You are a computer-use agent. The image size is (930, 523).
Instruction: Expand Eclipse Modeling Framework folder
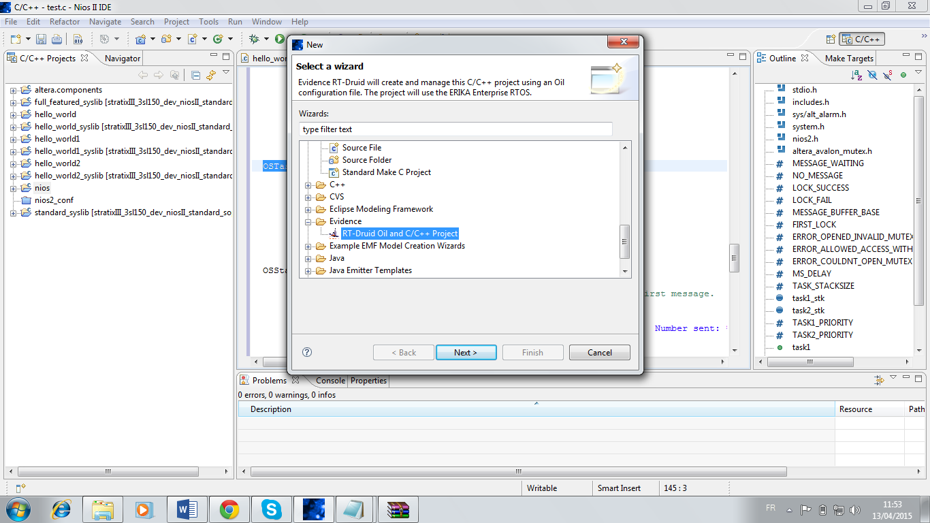point(308,209)
